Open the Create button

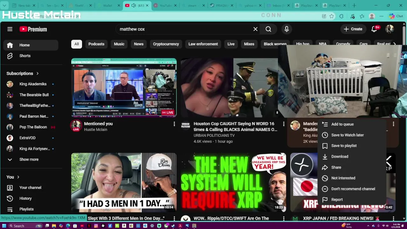coord(353,29)
